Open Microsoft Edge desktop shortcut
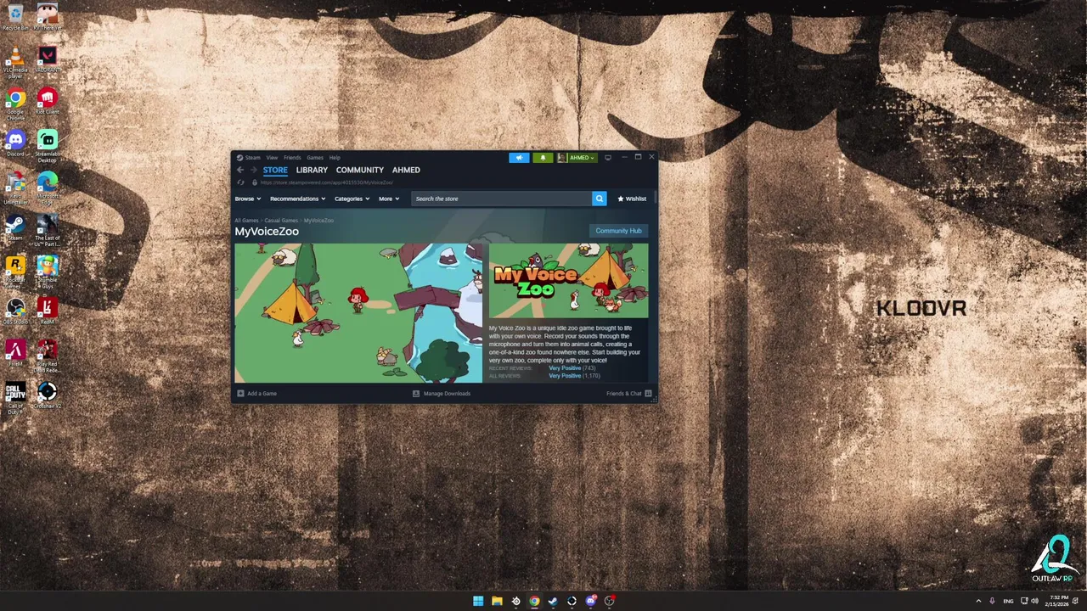 (48, 188)
